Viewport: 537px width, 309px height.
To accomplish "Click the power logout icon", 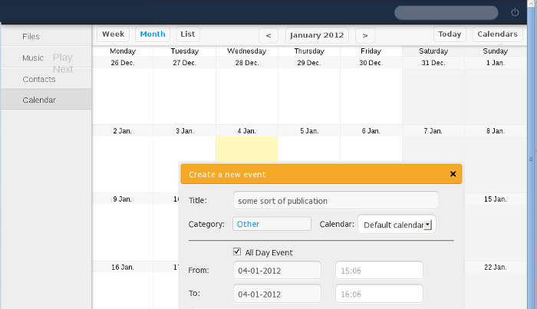I will pyautogui.click(x=515, y=12).
